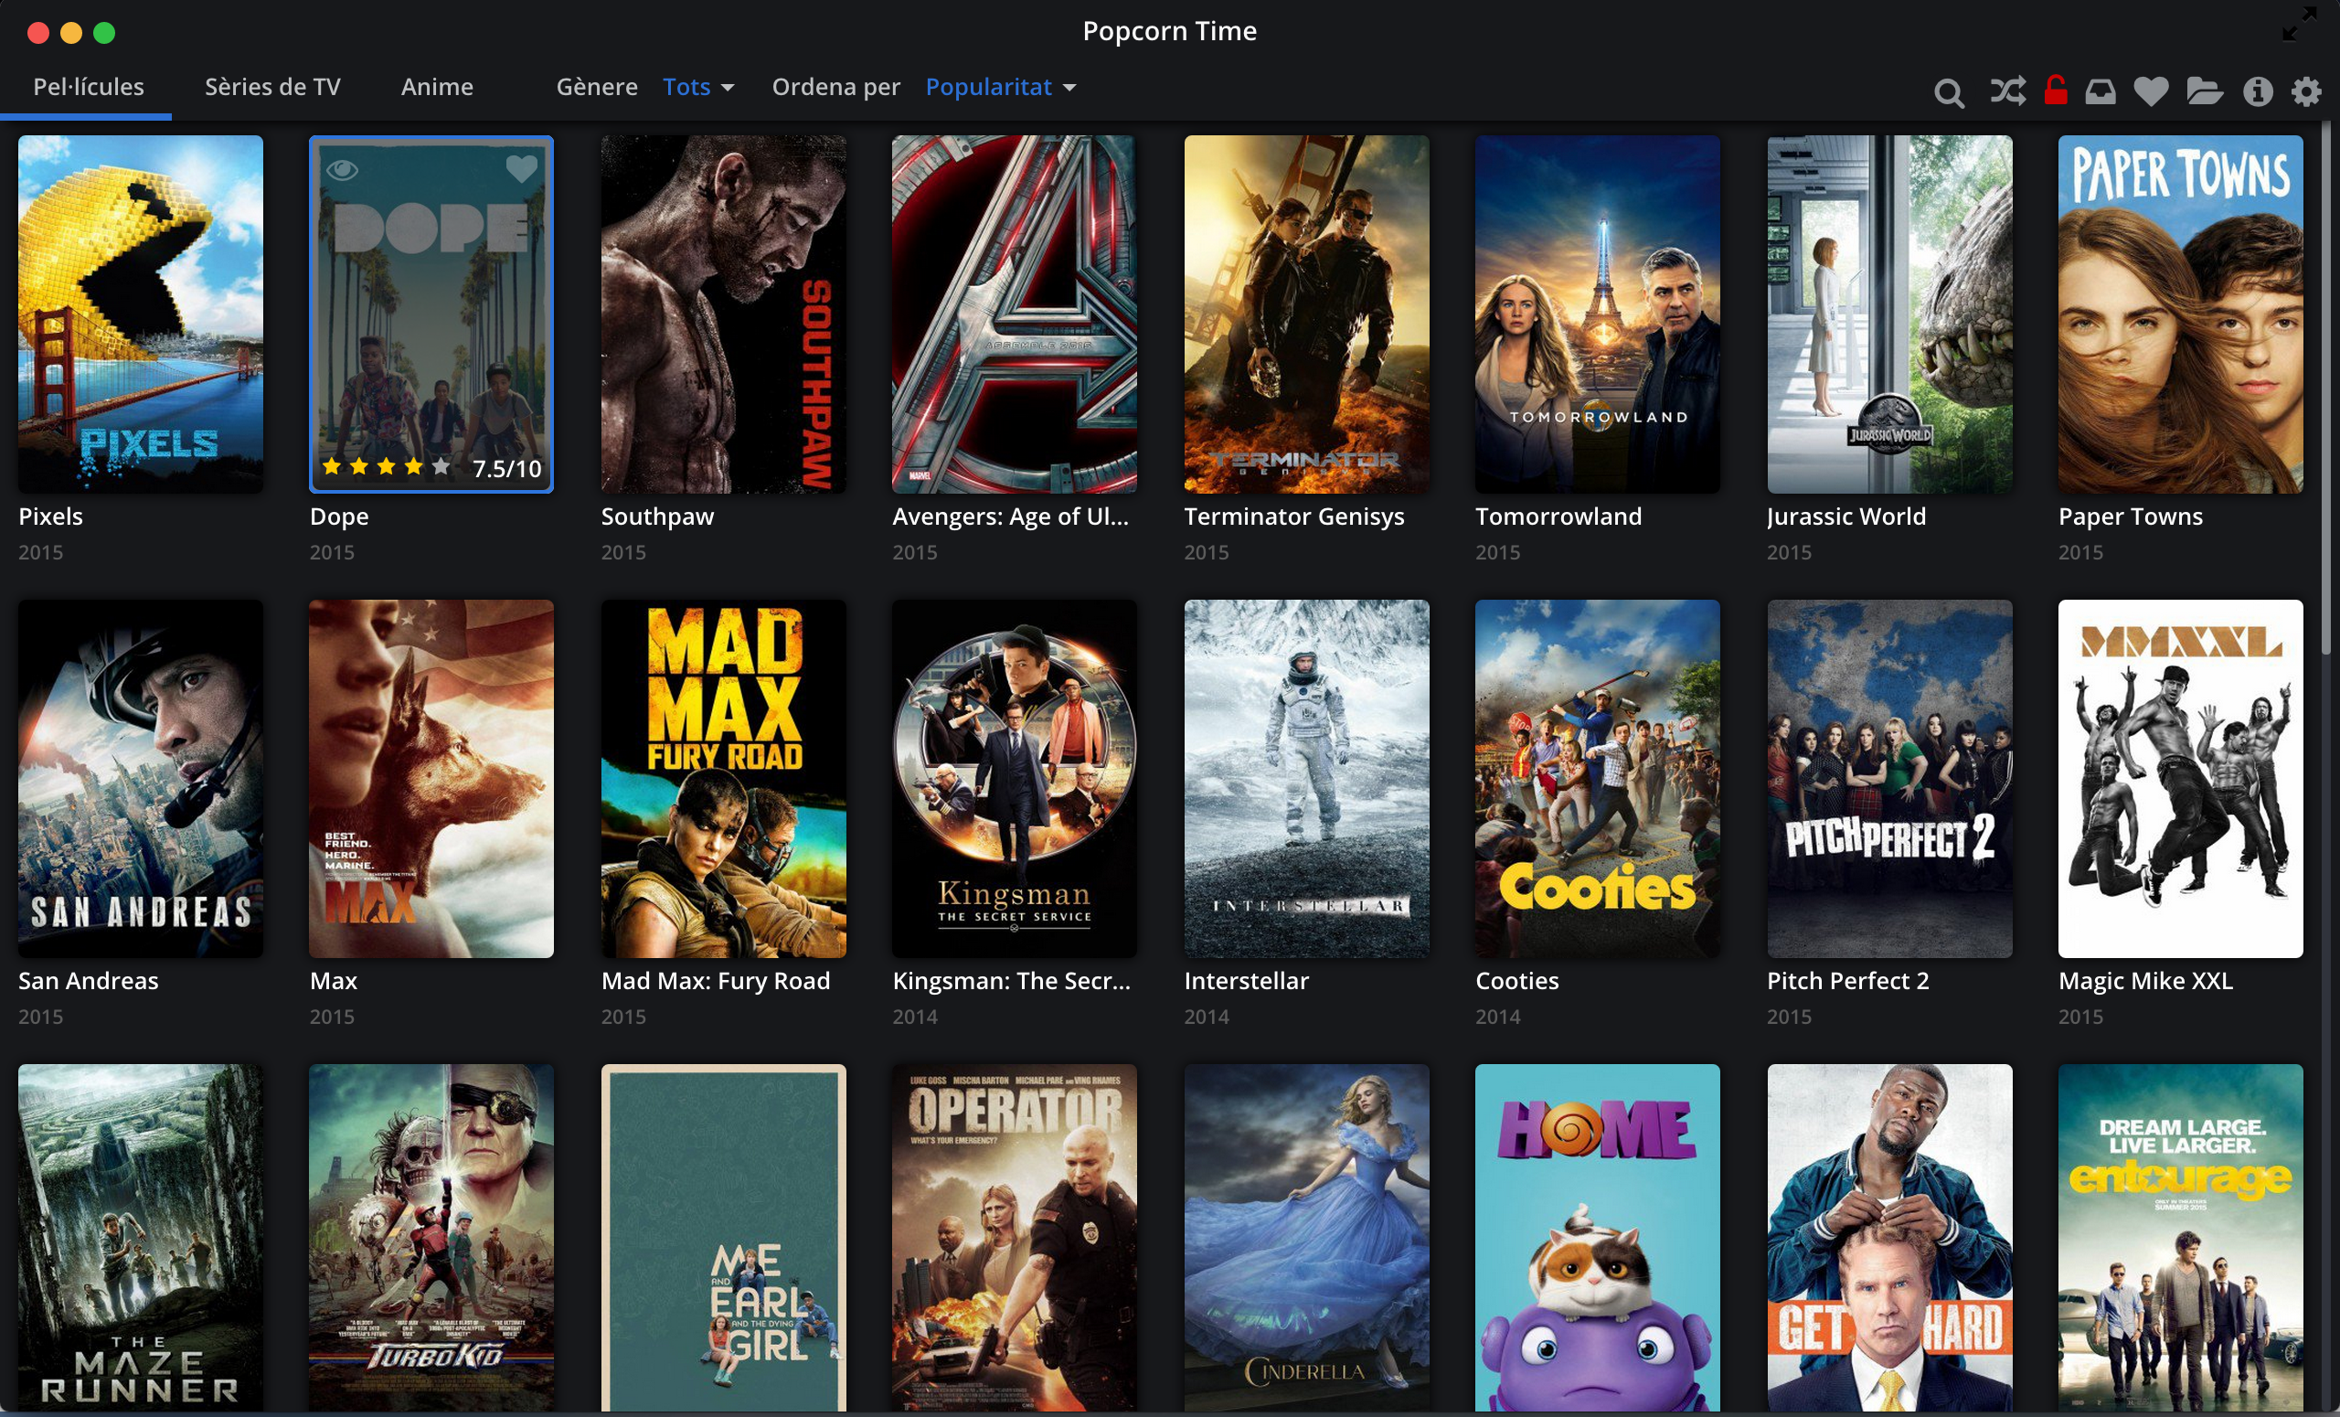This screenshot has width=2340, height=1417.
Task: Click the 'Paper Towns' title text
Action: pyautogui.click(x=2130, y=517)
